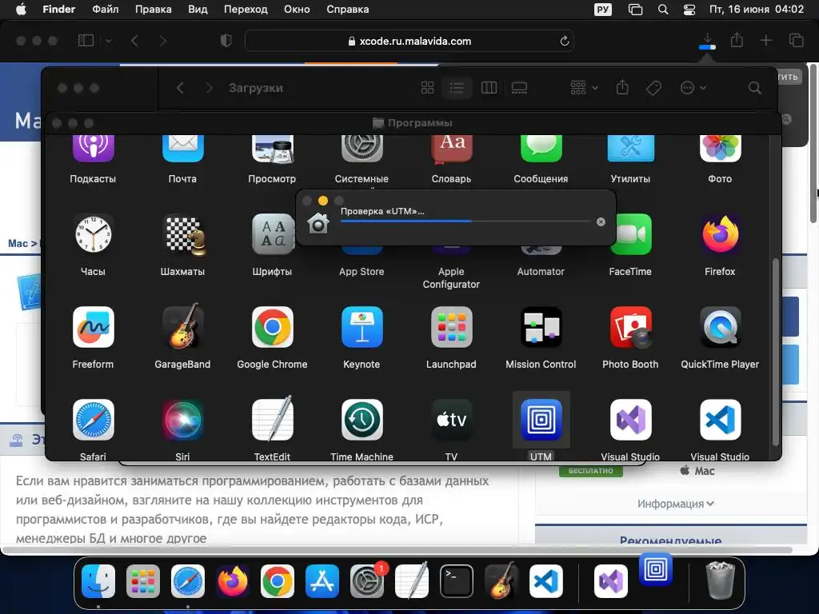The height and width of the screenshot is (614, 819).
Task: Open TextEdit in Programs window
Action: pos(272,421)
